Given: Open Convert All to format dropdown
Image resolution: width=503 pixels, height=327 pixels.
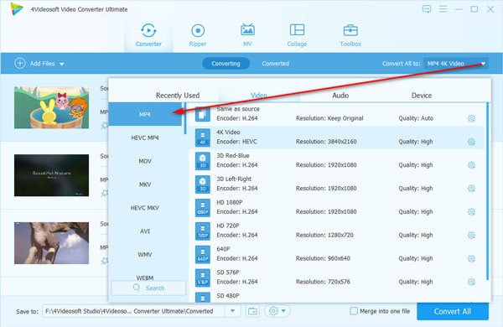Looking at the screenshot, I should (x=456, y=64).
